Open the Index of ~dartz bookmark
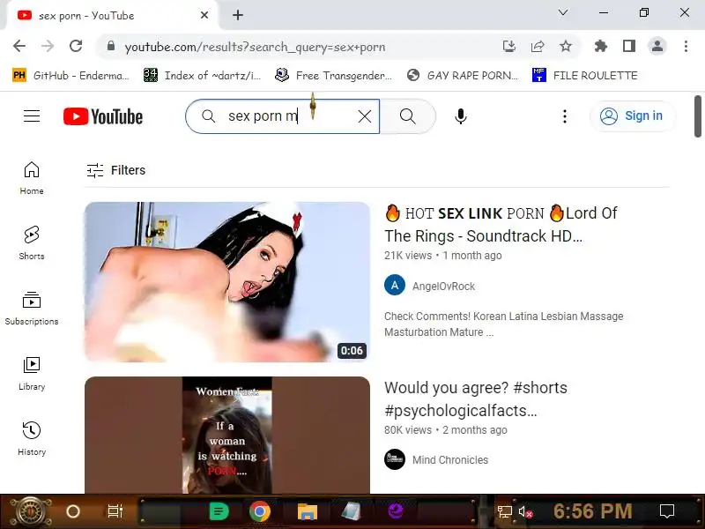 click(202, 75)
